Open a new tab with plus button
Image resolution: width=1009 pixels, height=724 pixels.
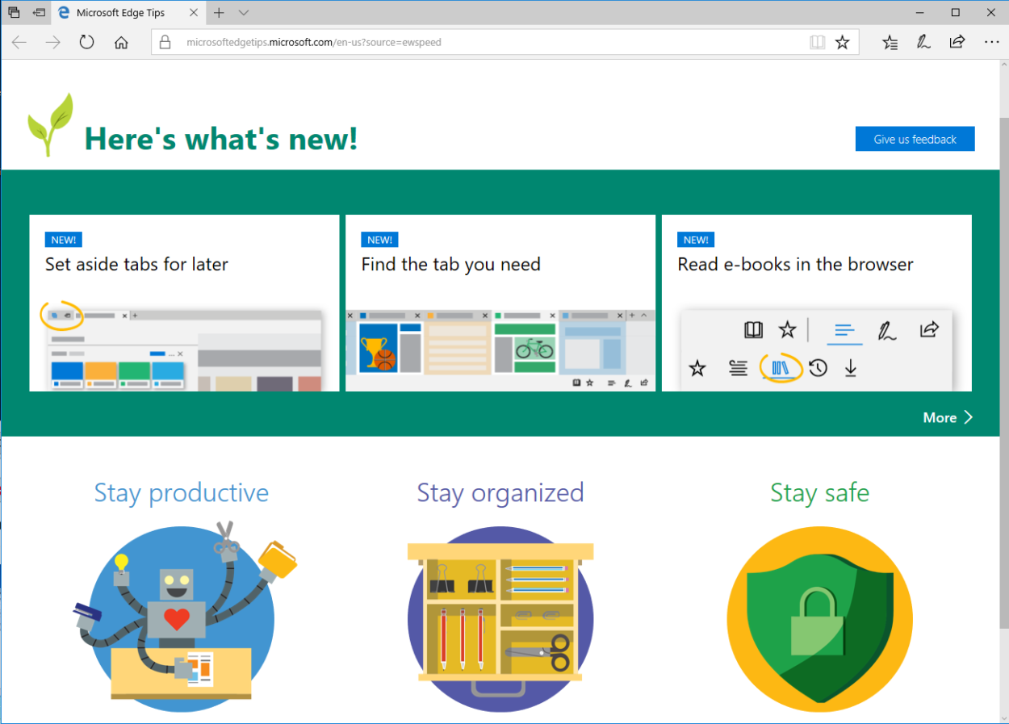pos(219,13)
